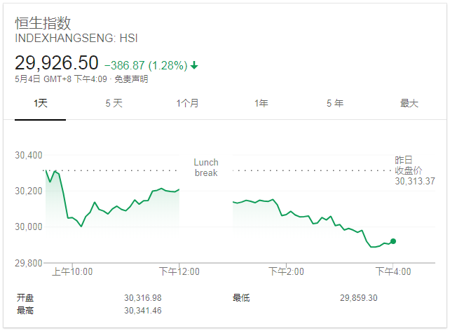The height and width of the screenshot is (331, 450).
Task: Click the 下午12:00 x-axis label
Action: click(x=179, y=271)
